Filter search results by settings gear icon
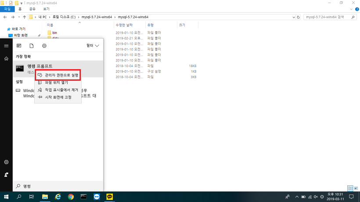Viewport: 360px width, 202px height. click(x=44, y=46)
